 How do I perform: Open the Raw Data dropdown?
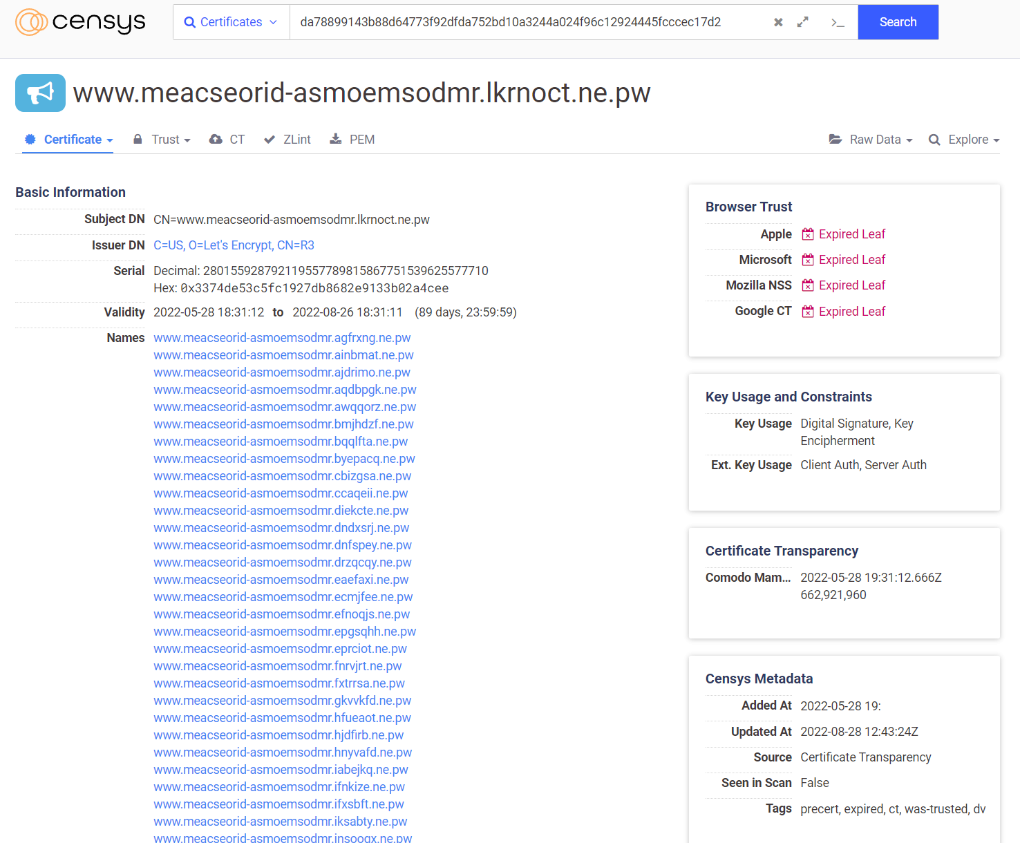click(x=871, y=140)
